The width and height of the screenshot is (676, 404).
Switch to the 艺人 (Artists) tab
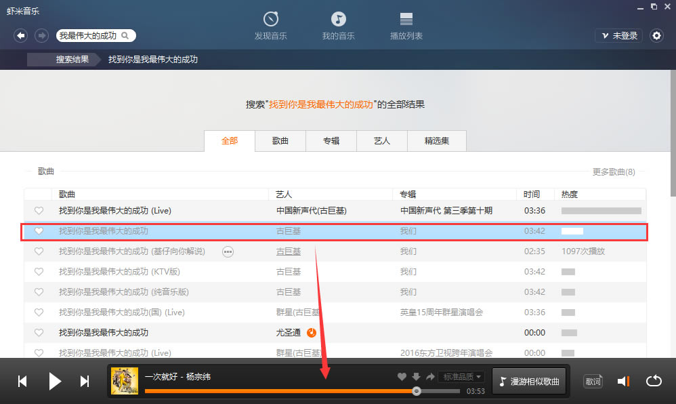(x=383, y=140)
